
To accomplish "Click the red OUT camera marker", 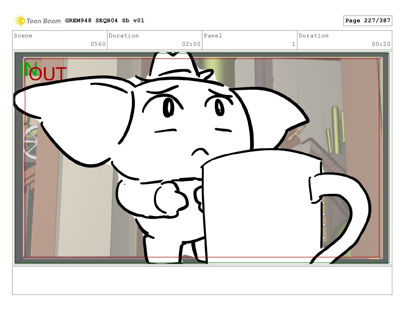I will pyautogui.click(x=48, y=74).
